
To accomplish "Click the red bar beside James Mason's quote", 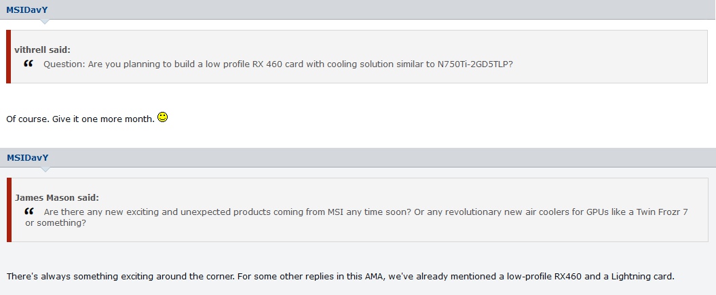I will point(9,210).
